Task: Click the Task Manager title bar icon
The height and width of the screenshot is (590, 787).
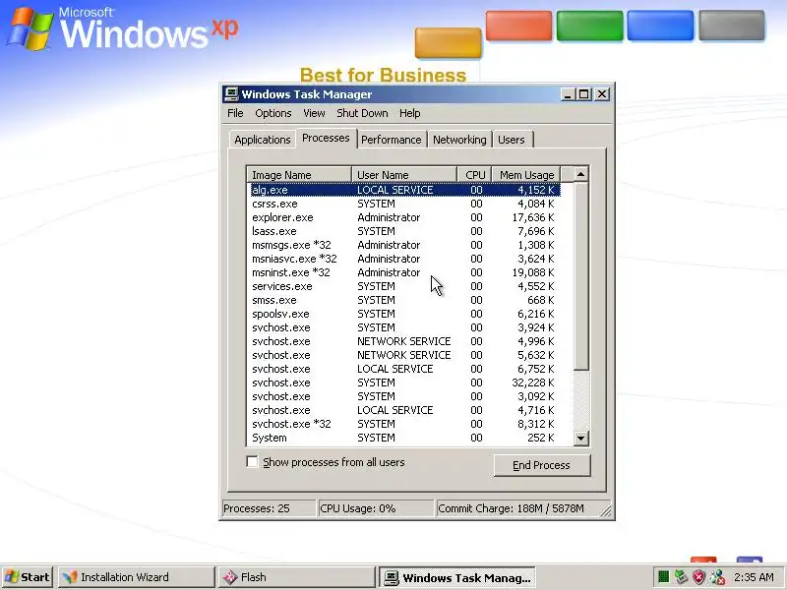Action: click(x=231, y=93)
